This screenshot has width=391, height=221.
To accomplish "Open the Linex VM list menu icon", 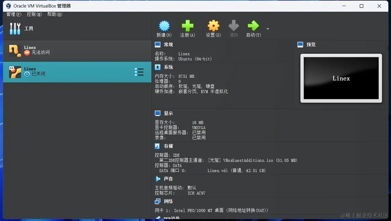I will 139,72.
